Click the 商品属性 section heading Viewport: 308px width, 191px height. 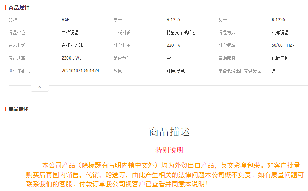click(19, 7)
